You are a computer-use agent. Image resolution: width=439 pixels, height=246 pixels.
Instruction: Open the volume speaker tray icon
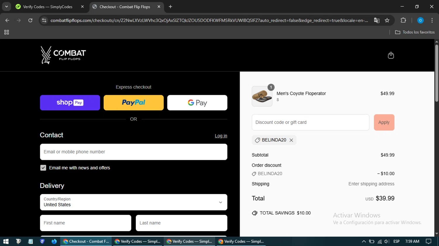pos(387,241)
